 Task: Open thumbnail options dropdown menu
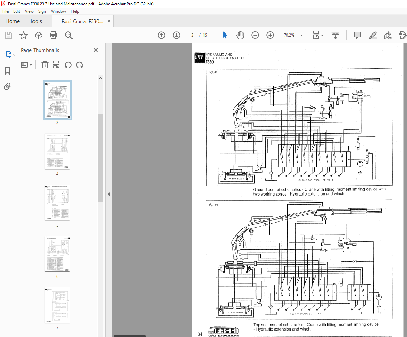click(26, 65)
